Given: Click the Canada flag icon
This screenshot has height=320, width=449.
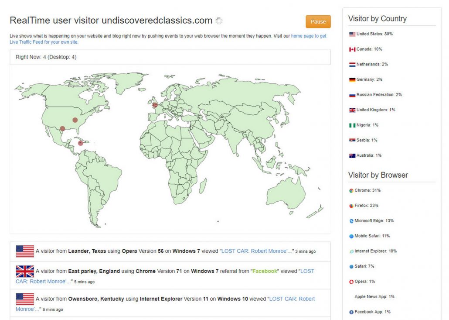Looking at the screenshot, I should tap(352, 49).
